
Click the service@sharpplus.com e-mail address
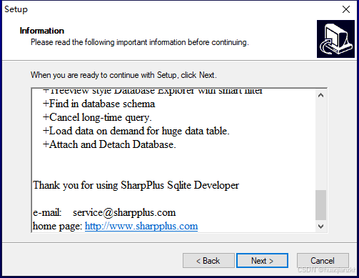(x=124, y=212)
